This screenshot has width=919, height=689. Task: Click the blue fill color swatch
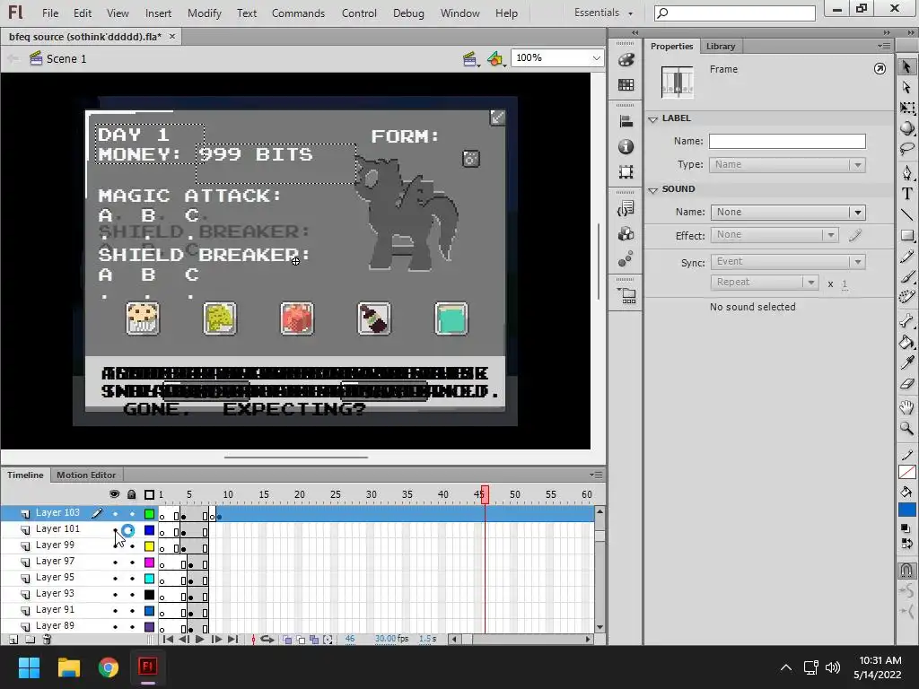click(x=906, y=510)
